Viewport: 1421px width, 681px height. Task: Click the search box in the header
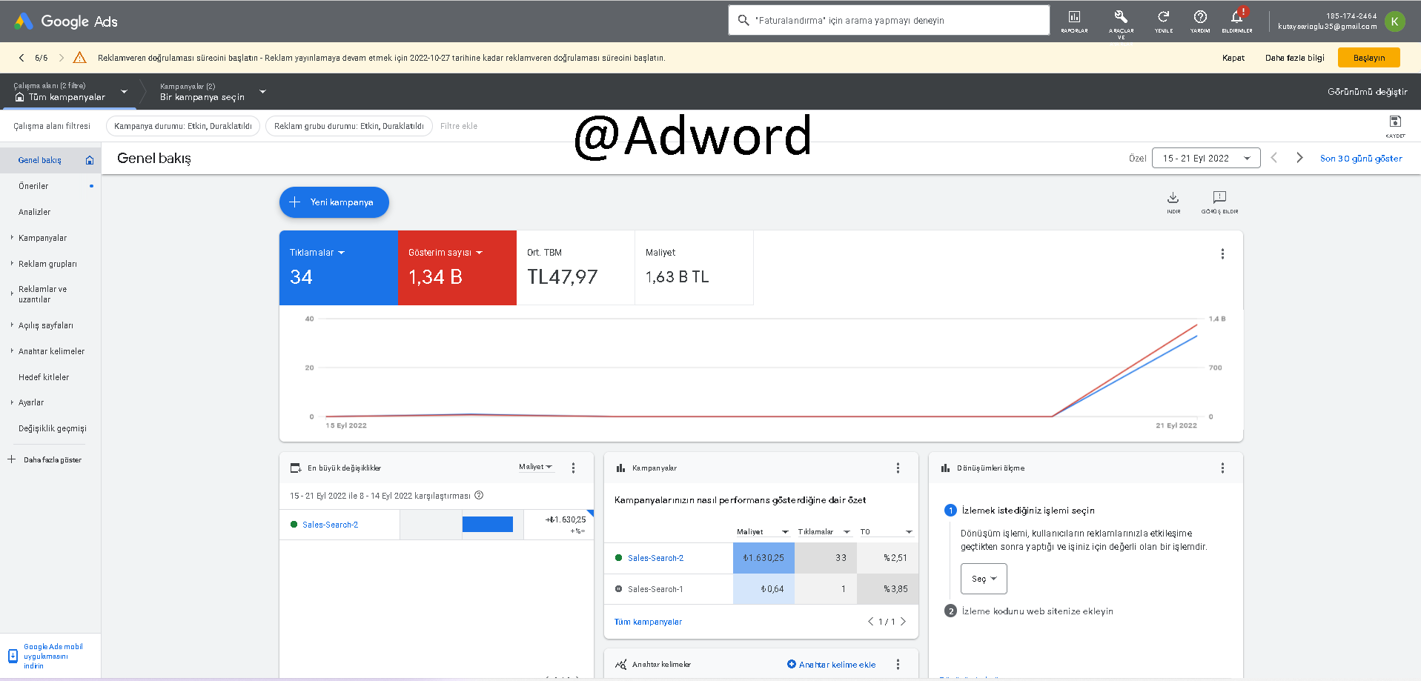pyautogui.click(x=889, y=20)
